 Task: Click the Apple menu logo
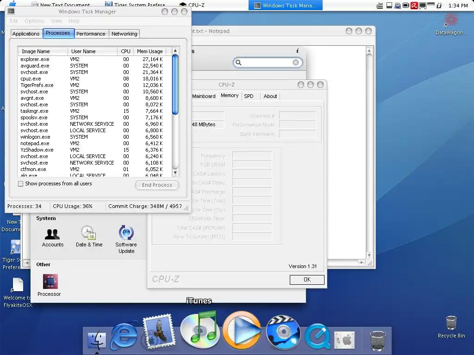click(x=12, y=4)
